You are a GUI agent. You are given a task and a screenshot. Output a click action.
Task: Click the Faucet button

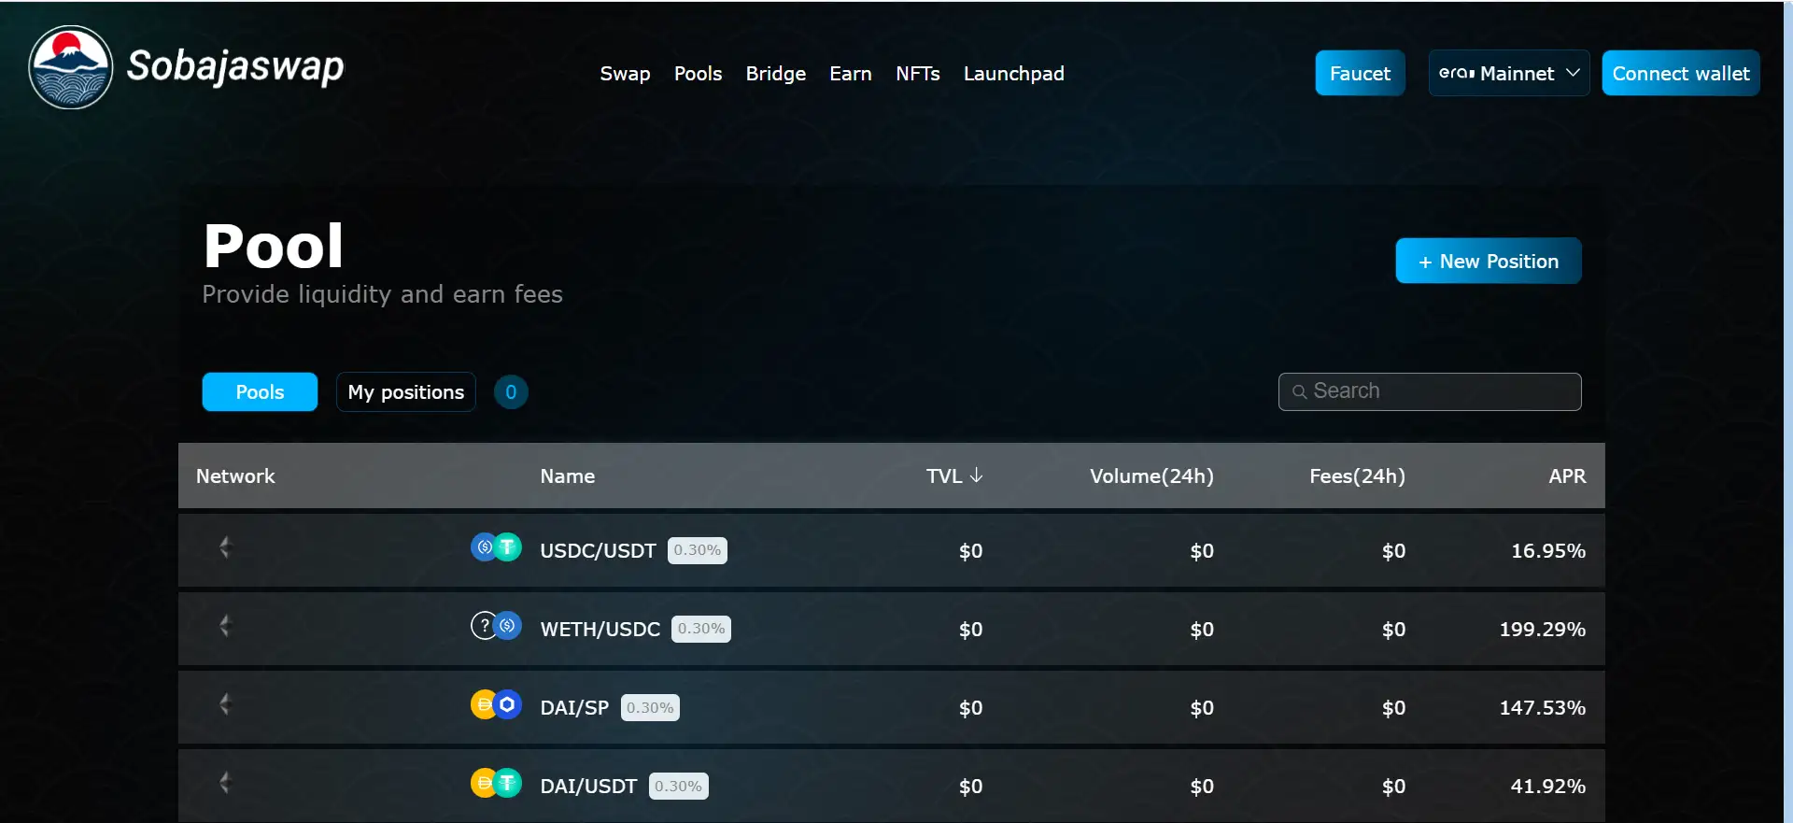[x=1360, y=73]
